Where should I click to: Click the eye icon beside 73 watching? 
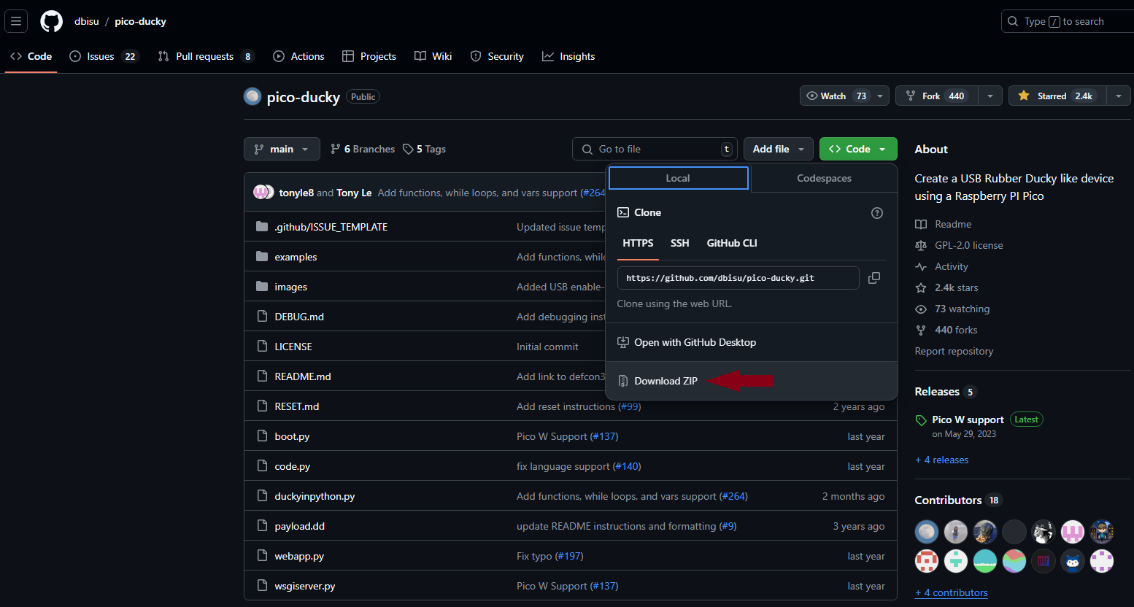pyautogui.click(x=921, y=309)
